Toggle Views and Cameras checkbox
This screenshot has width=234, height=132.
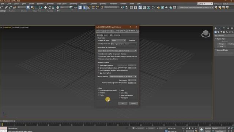coord(120,95)
